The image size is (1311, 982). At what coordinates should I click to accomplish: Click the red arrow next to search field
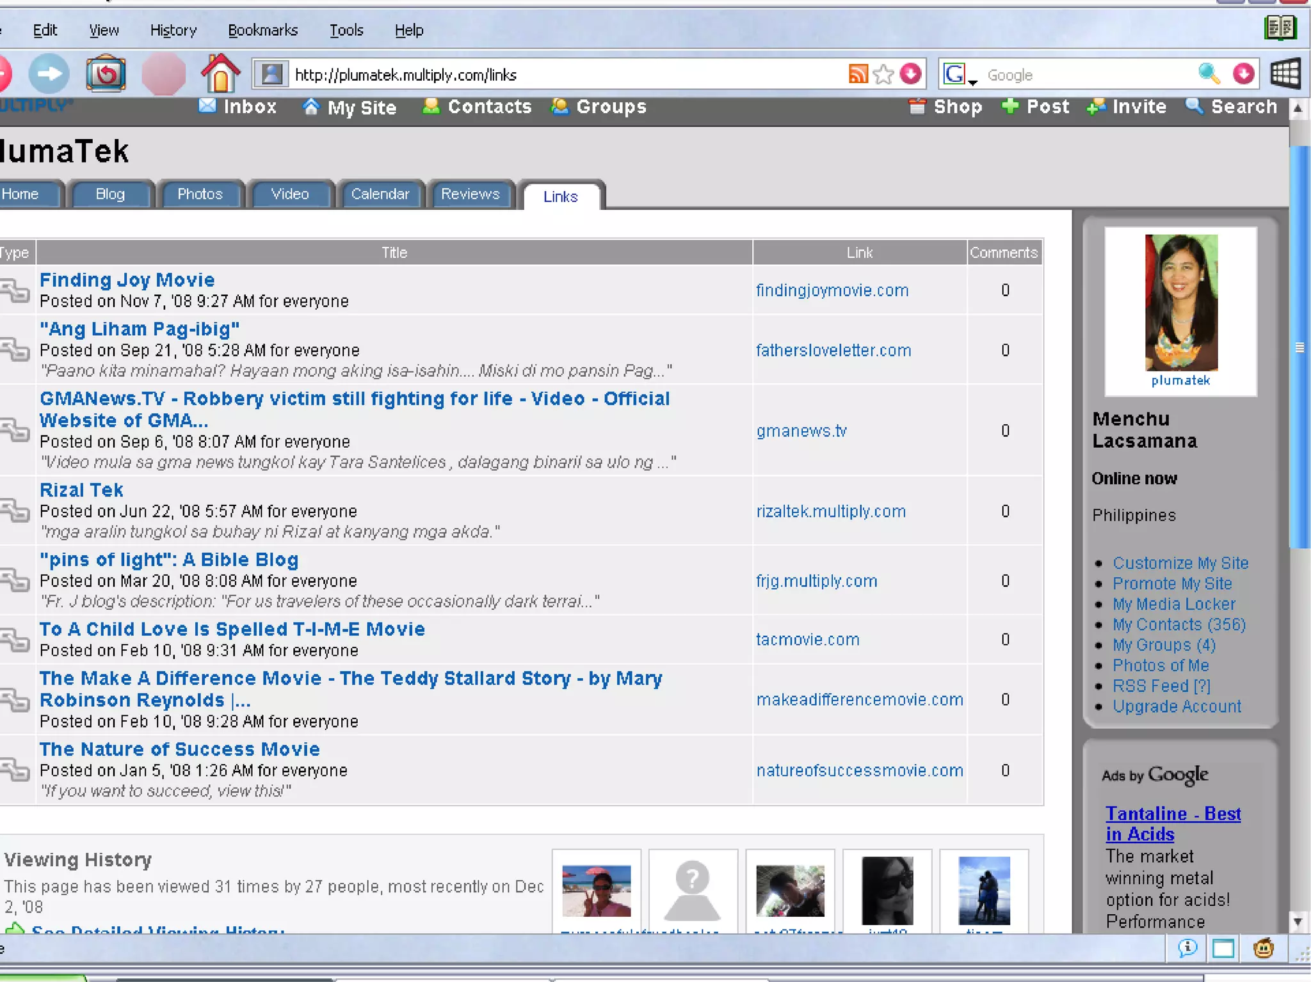click(x=1243, y=74)
